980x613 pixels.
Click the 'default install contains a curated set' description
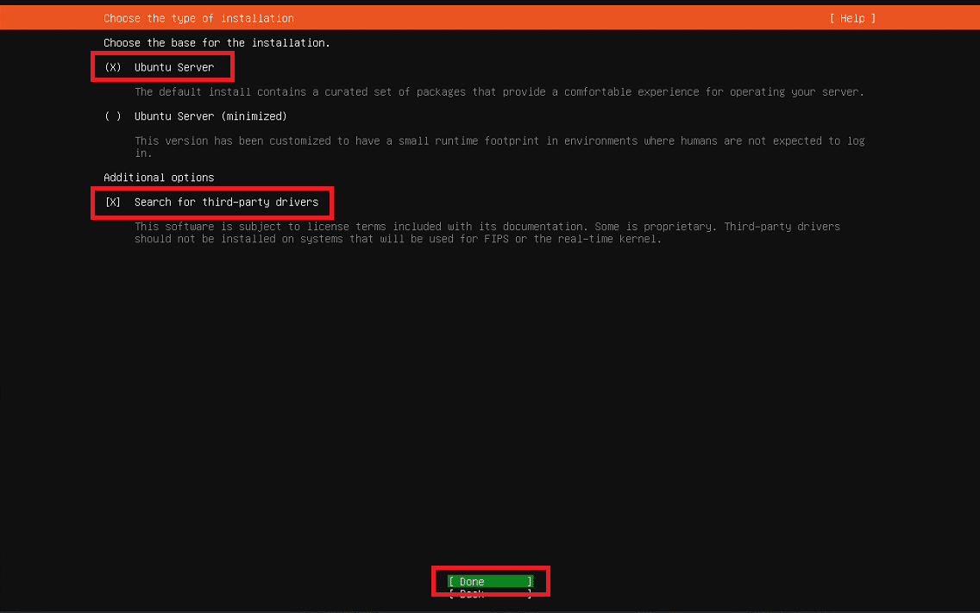pos(499,92)
